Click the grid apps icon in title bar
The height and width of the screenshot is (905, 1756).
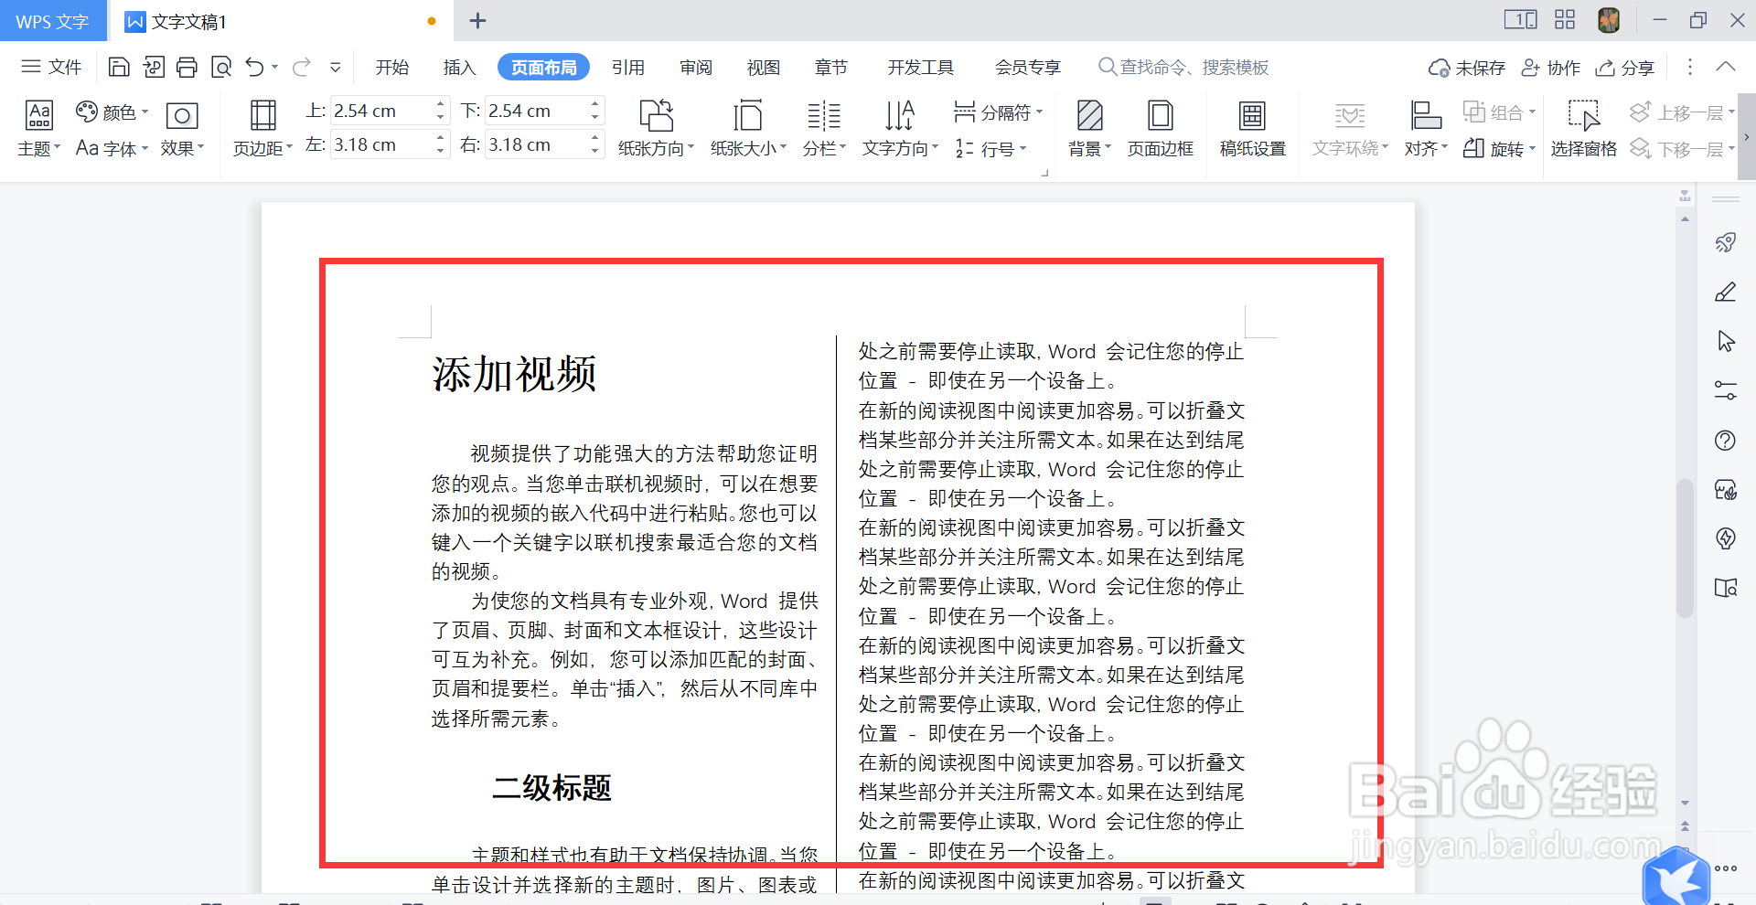point(1565,20)
